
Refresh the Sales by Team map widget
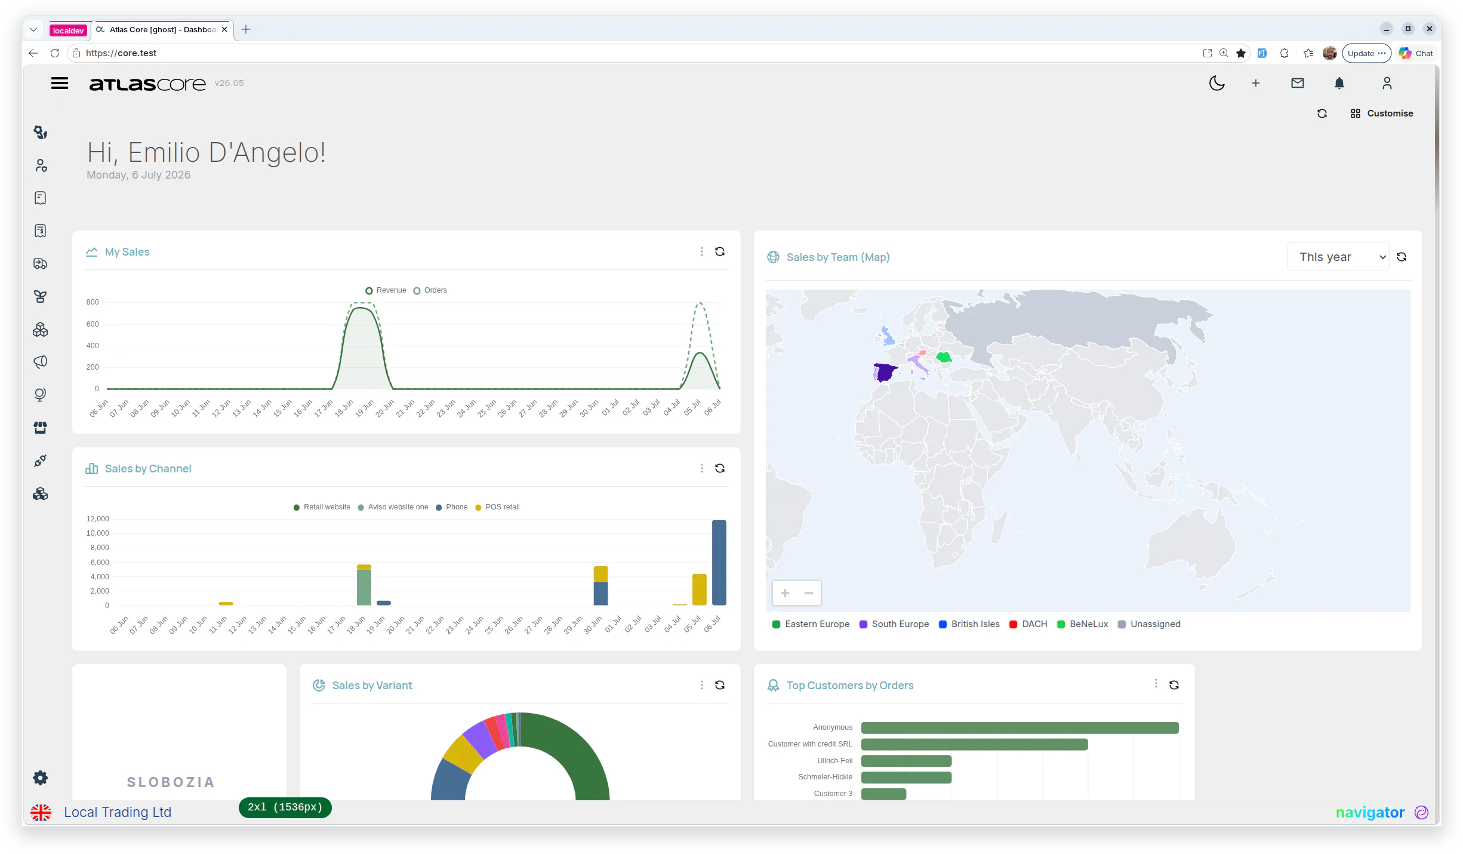click(1402, 257)
